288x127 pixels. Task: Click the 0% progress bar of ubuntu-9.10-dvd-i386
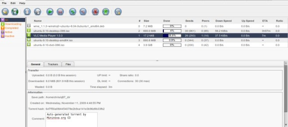[172, 45]
